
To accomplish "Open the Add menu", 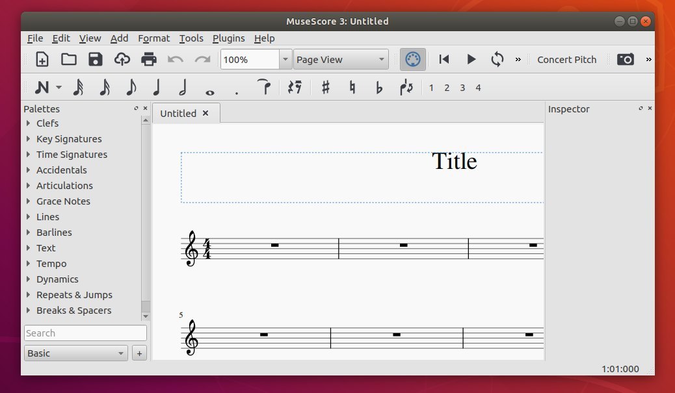I will pyautogui.click(x=119, y=38).
